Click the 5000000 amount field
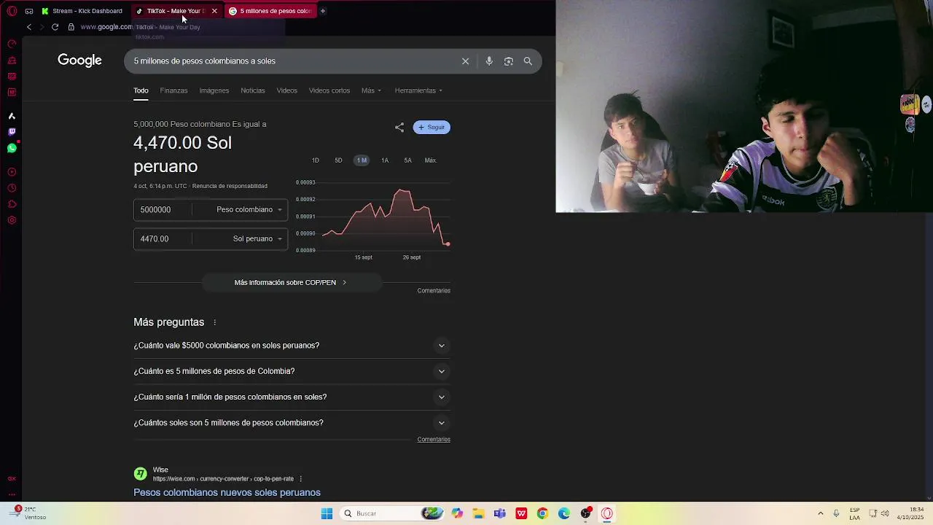The width and height of the screenshot is (933, 525). point(164,209)
